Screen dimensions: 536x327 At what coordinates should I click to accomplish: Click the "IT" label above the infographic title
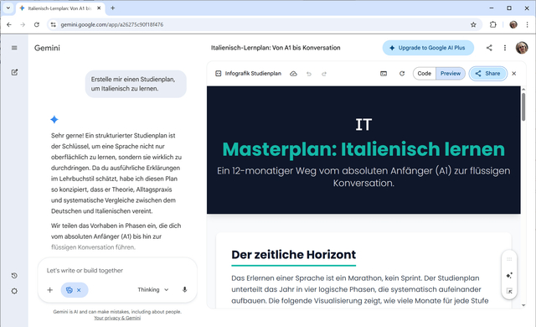pyautogui.click(x=363, y=125)
